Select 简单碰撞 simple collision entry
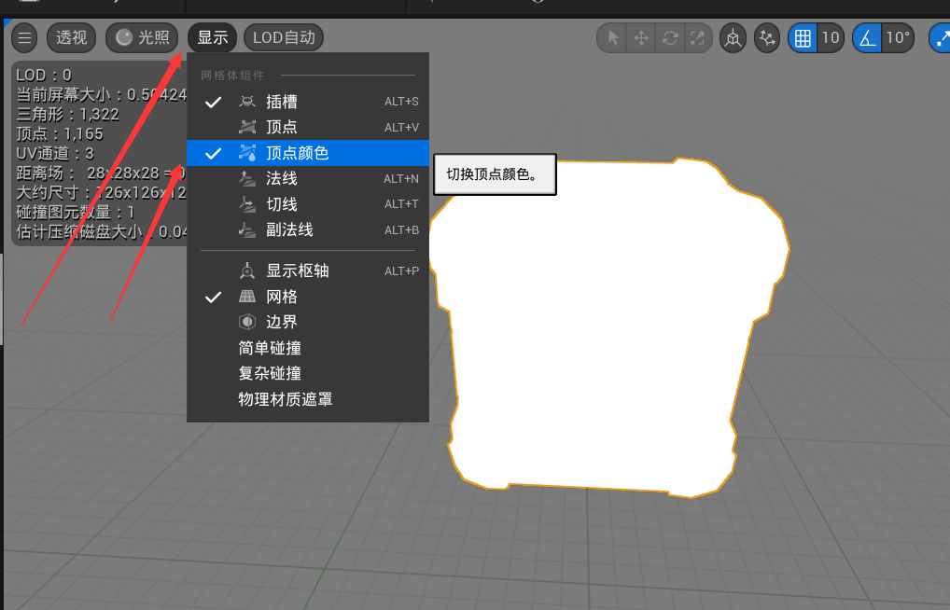 coord(308,348)
